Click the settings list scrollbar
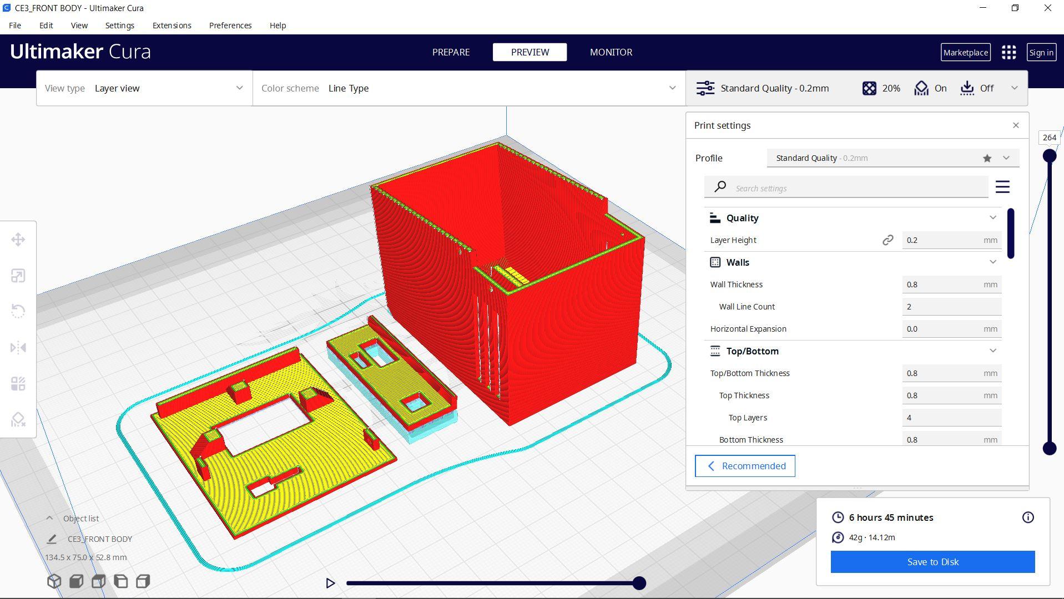 [x=1011, y=233]
